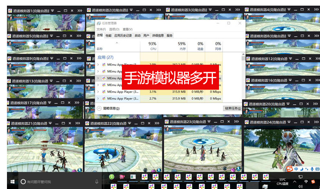Open the green browser icon on the taskbar
Screen dimensions: 320x189
111,177
